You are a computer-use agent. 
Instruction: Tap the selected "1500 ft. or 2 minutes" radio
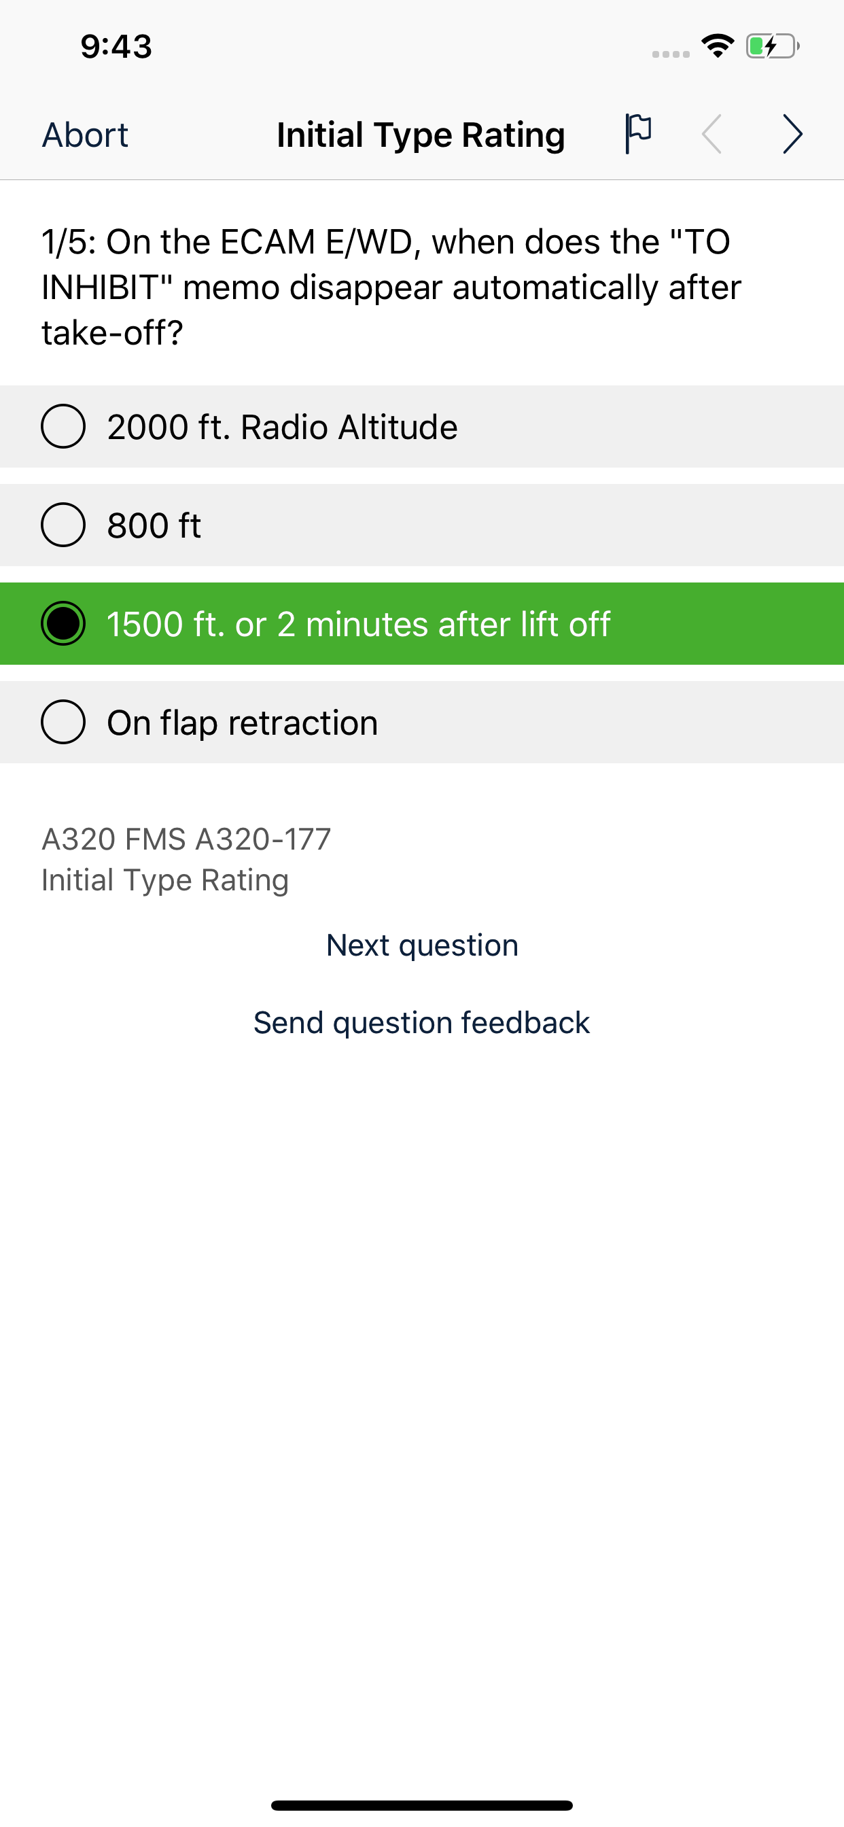coord(63,623)
